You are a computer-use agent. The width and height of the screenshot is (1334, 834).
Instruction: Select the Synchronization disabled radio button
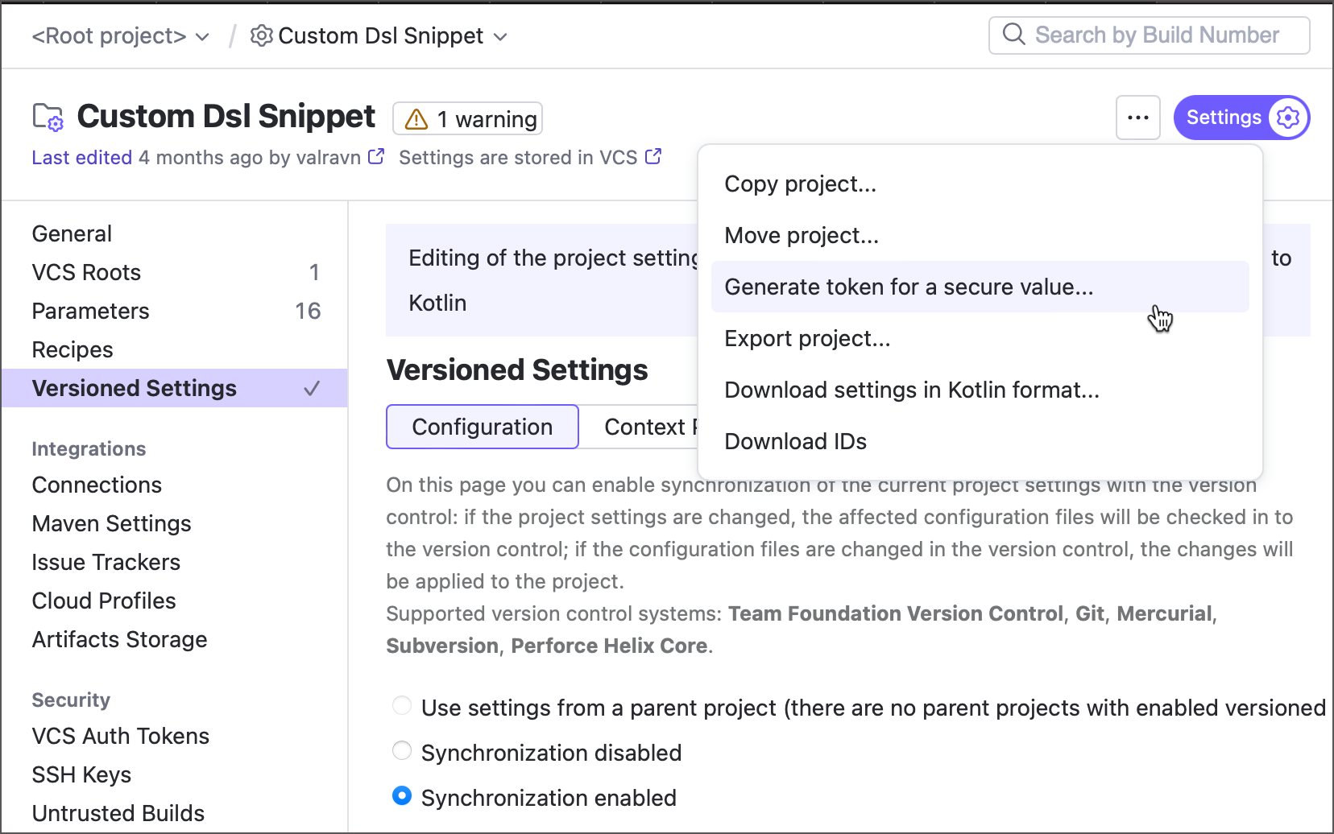(x=402, y=750)
